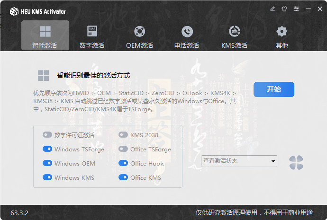Turn off the Office Hook toggle

pyautogui.click(x=123, y=163)
